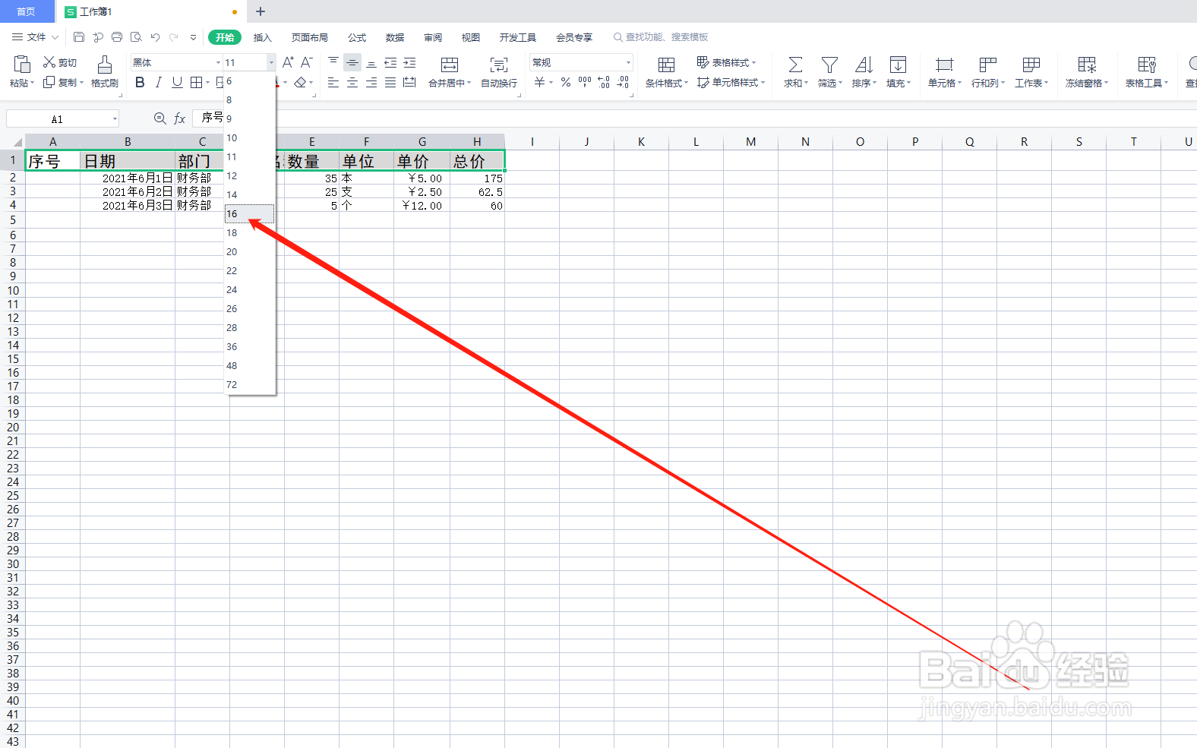Click the Cut (剪切) scissors button
Screen dimensions: 1197x748
tap(60, 62)
